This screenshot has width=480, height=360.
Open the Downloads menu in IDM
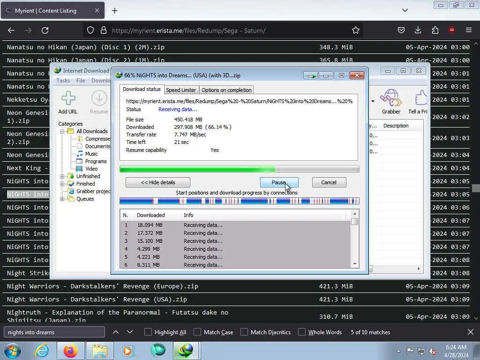tap(101, 81)
